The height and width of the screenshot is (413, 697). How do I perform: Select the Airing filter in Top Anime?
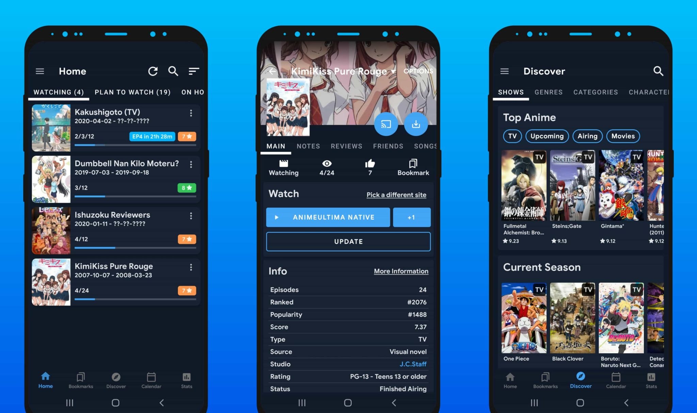[x=587, y=136]
